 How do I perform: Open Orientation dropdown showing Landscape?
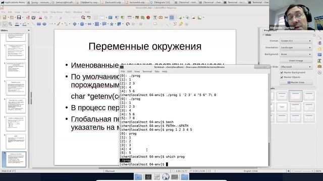coord(296,47)
